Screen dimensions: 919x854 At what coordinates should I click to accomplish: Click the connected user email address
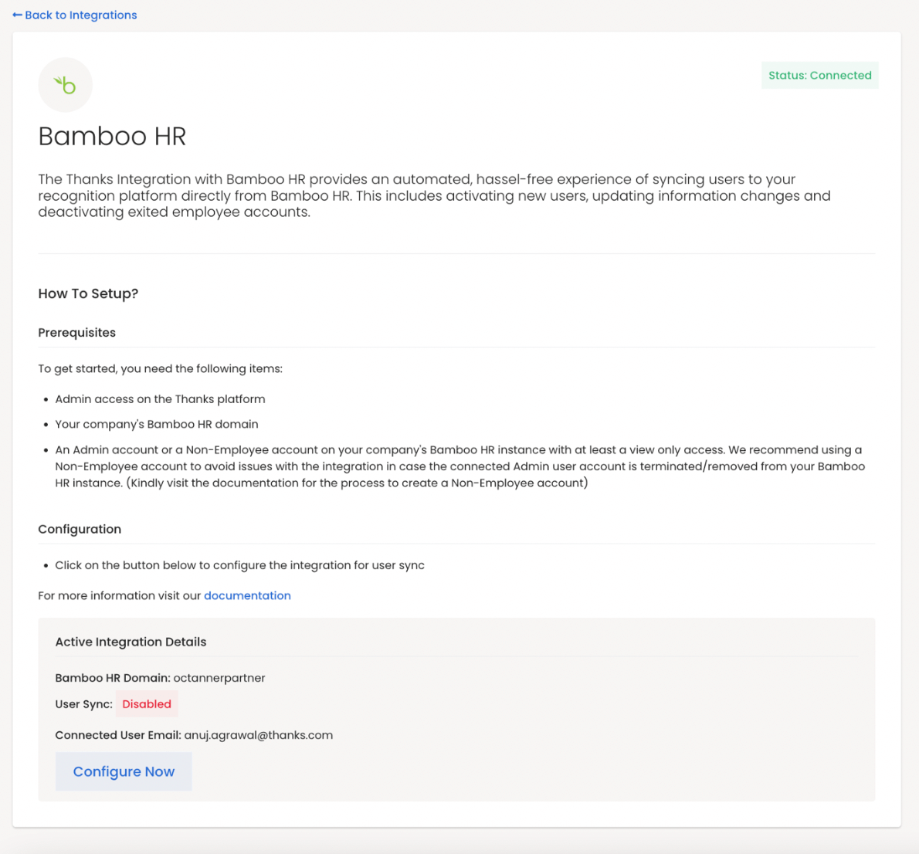click(258, 735)
